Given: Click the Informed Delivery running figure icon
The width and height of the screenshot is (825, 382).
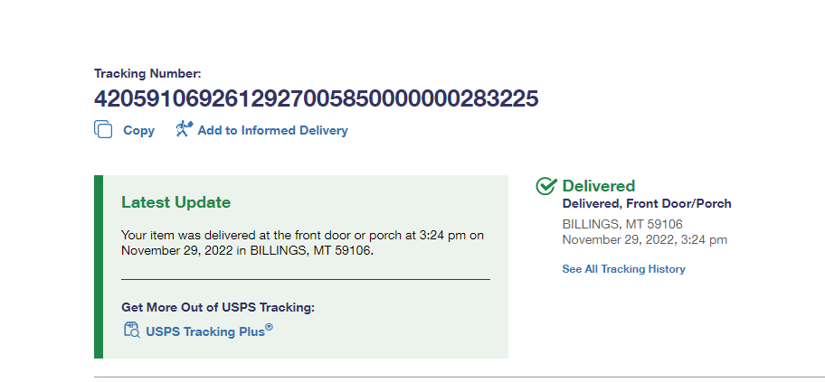Looking at the screenshot, I should click(x=185, y=129).
